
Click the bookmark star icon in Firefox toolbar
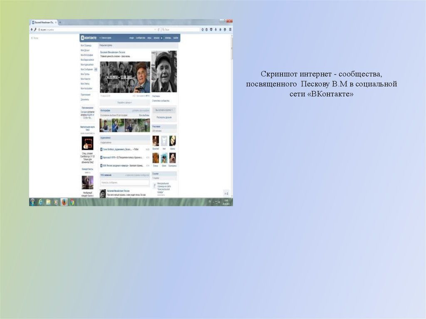tap(202, 30)
